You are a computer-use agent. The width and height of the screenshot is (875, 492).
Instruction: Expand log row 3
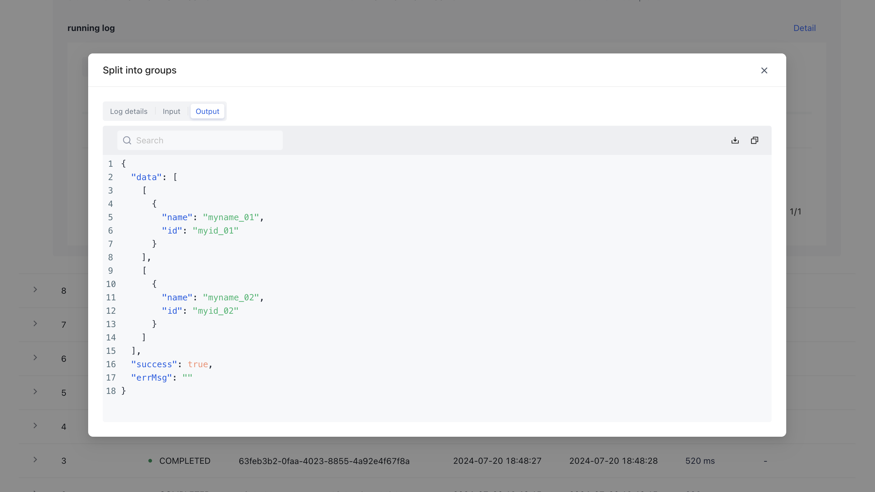(x=35, y=460)
